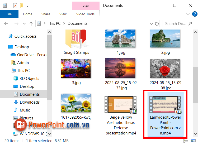198x145 pixels.
Task: Select WINDOWS 10 drive in navigation pane
Action: coord(30,134)
